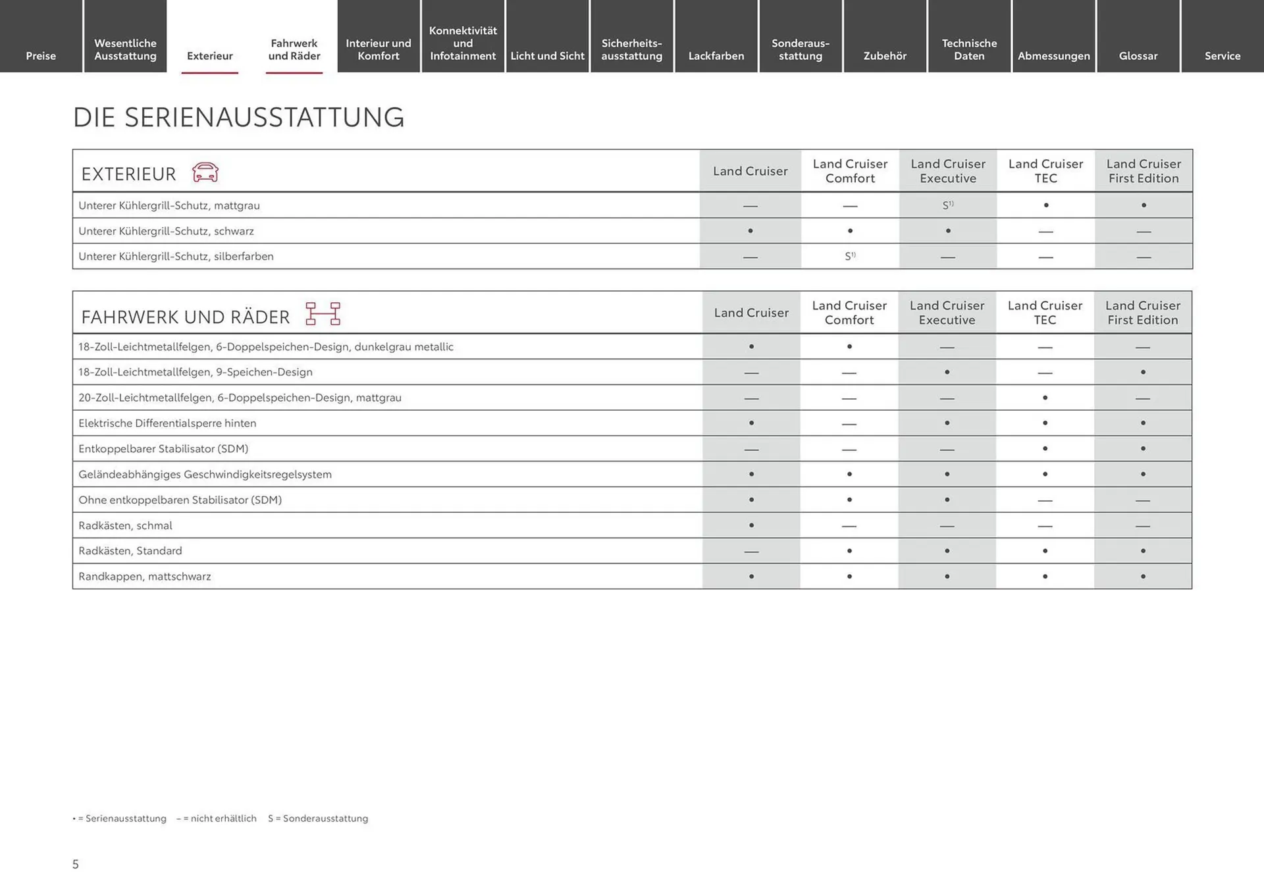The width and height of the screenshot is (1264, 894).
Task: Open Konnektivität und Infotainment tab
Action: 463,43
